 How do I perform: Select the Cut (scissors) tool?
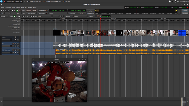pyautogui.click(x=19, y=16)
